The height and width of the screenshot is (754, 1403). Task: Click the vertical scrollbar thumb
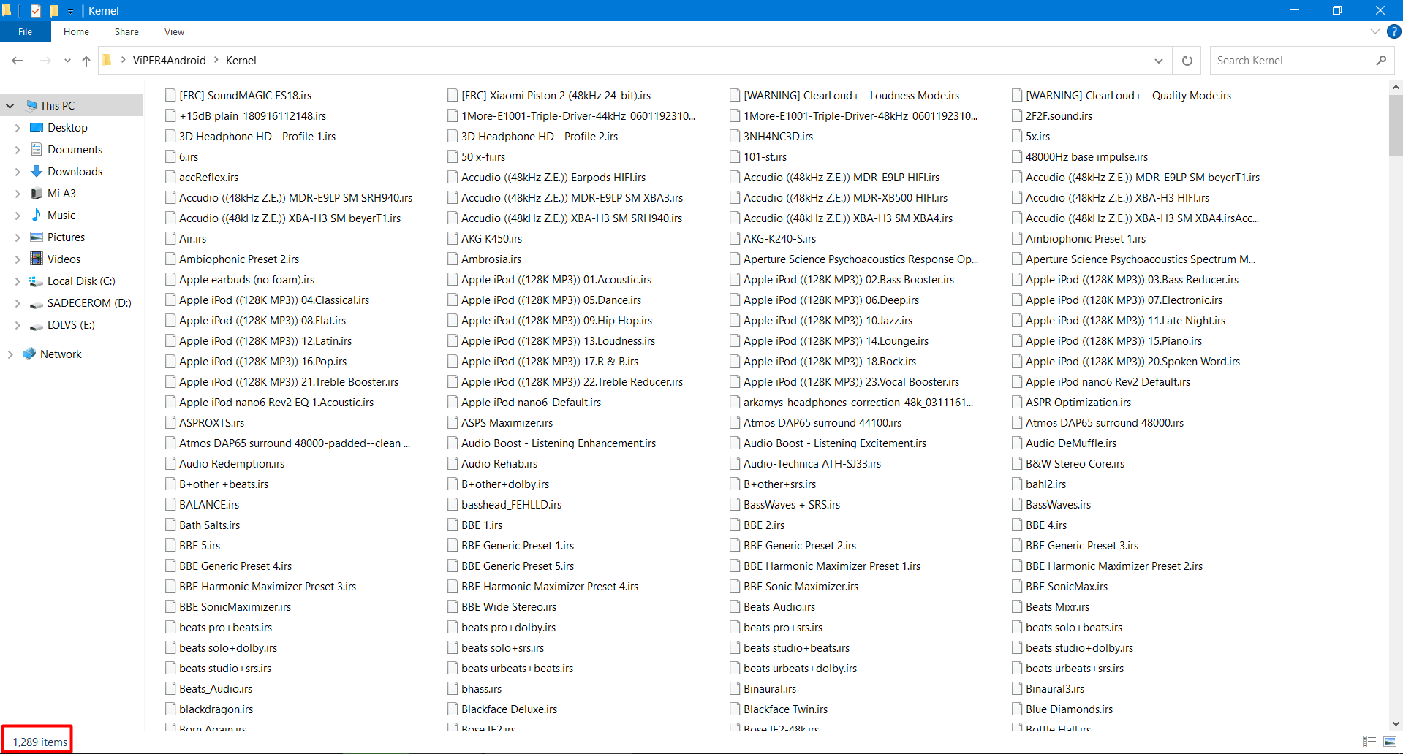[x=1396, y=125]
